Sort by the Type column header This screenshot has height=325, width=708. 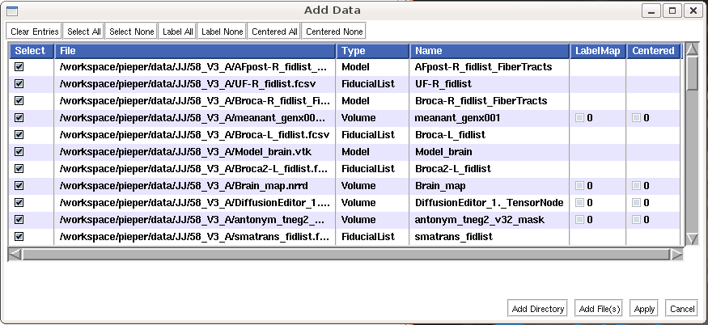pos(372,50)
